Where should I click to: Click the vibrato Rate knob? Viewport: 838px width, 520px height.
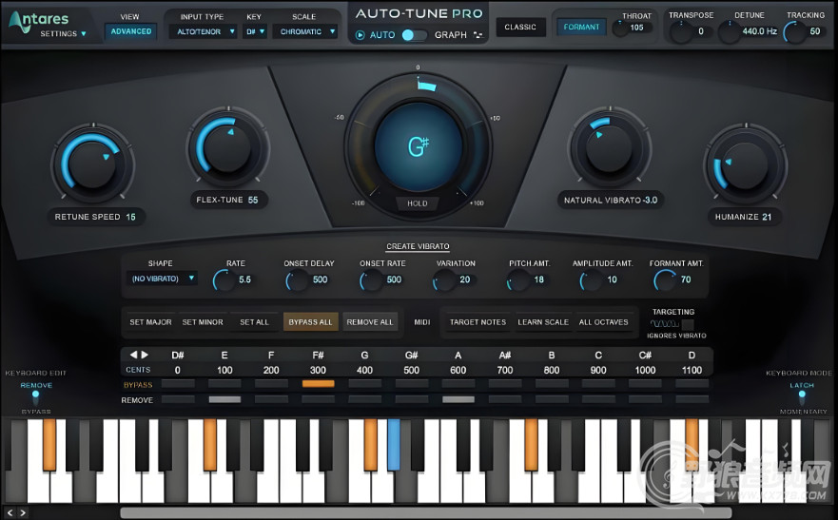[x=224, y=279]
